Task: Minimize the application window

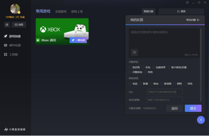Action: (193, 3)
